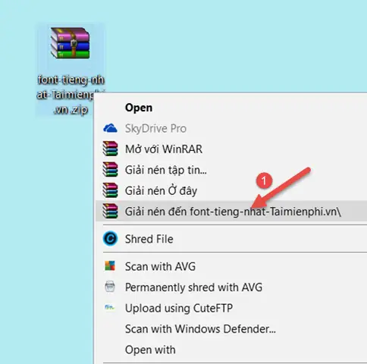Click the CuteFTP icon
Viewport: 367px width, 364px height.
pyautogui.click(x=109, y=307)
